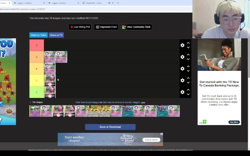
Task: Click the Share on FB button
Action: [56, 35]
